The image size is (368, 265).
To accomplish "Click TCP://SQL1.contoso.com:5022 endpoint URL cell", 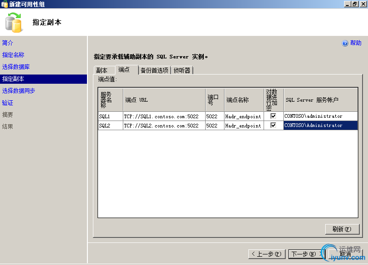I will (164, 116).
